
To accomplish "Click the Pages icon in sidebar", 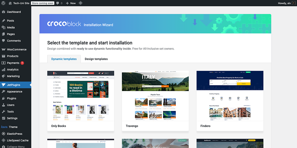I will tap(4, 34).
